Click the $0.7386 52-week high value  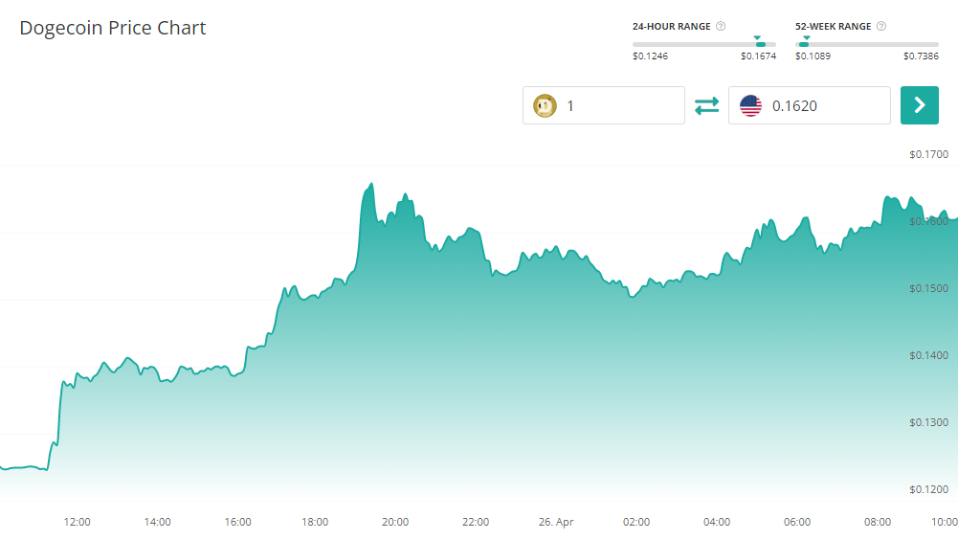coord(921,56)
